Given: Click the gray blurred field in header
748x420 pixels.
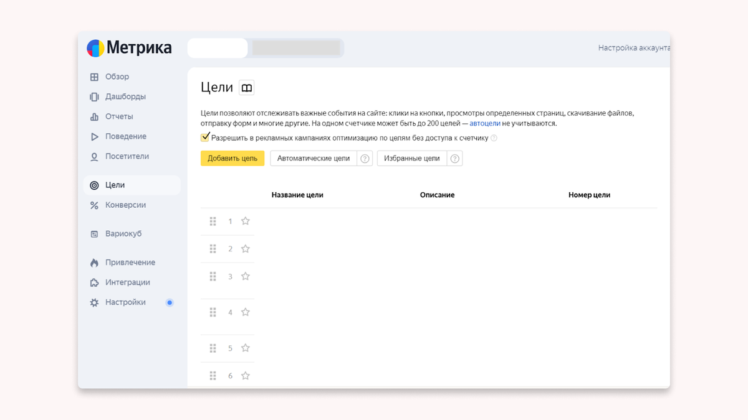Looking at the screenshot, I should pyautogui.click(x=296, y=48).
